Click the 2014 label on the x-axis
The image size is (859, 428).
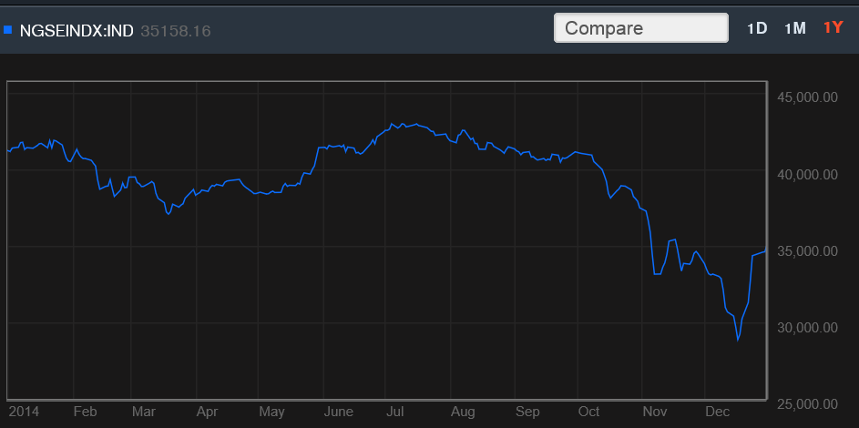24,412
